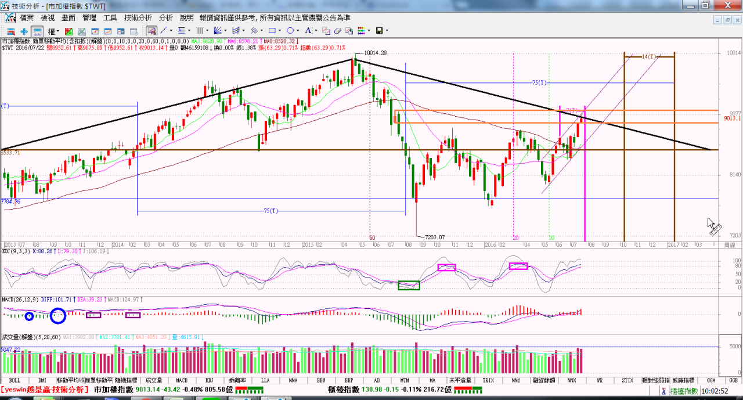Click the 10014.28 peak price label
743x400 pixels.
[375, 53]
